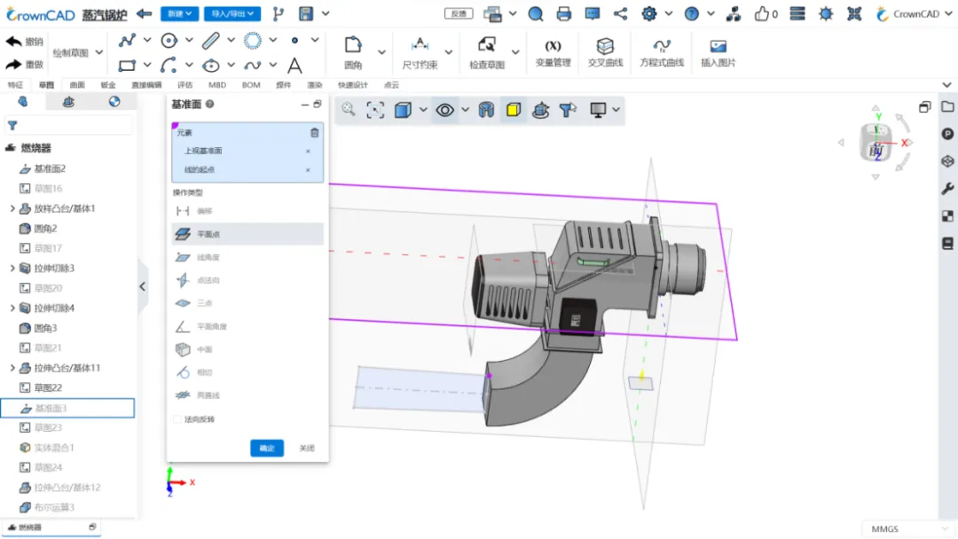The height and width of the screenshot is (539, 958).
Task: Expand the 拉伸凸台/基体11 tree node
Action: click(x=12, y=368)
